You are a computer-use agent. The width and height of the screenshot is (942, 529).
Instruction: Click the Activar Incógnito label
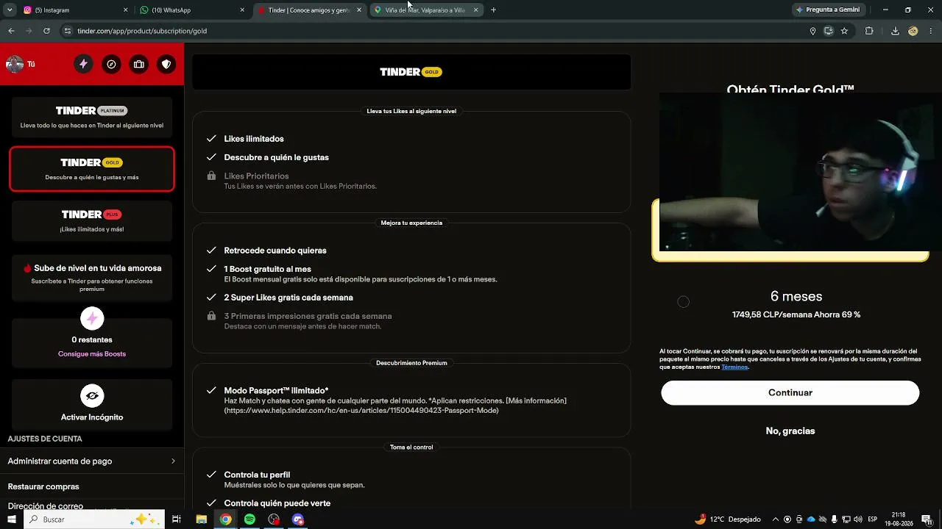click(x=92, y=417)
